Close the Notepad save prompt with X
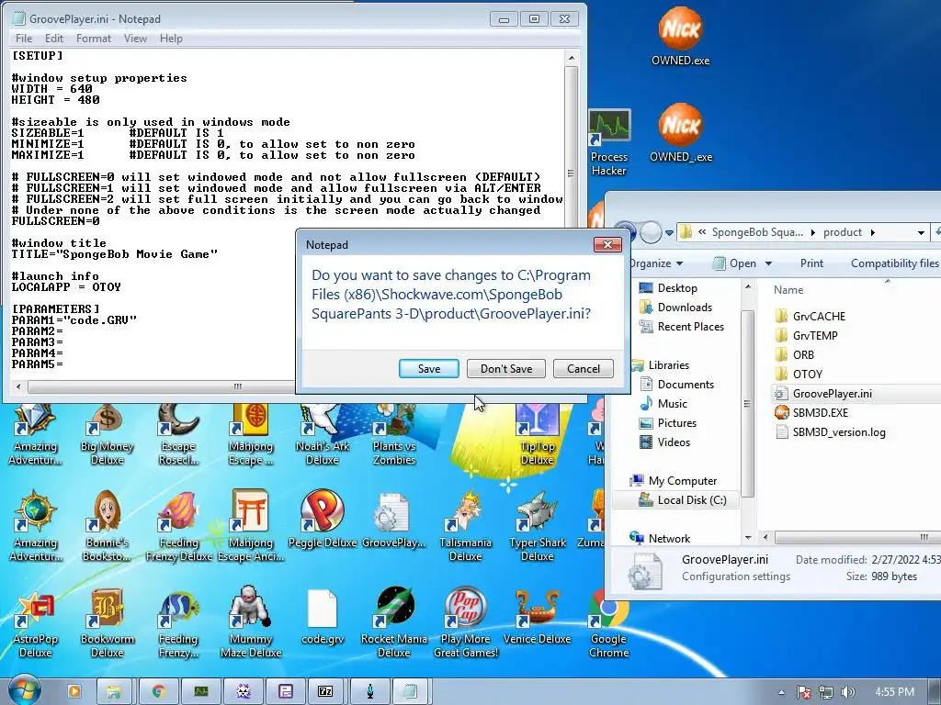 pyautogui.click(x=607, y=244)
